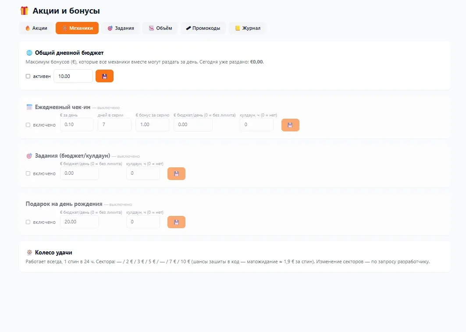This screenshot has width=466, height=332.
Task: Click the calendar icon near Ежедневный чек-ин
Action: [x=29, y=107]
